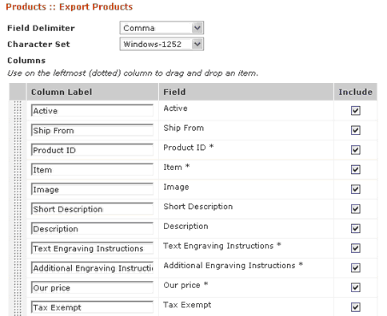Click the drag handle for Item row
Image resolution: width=387 pixels, height=316 pixels.
18,170
